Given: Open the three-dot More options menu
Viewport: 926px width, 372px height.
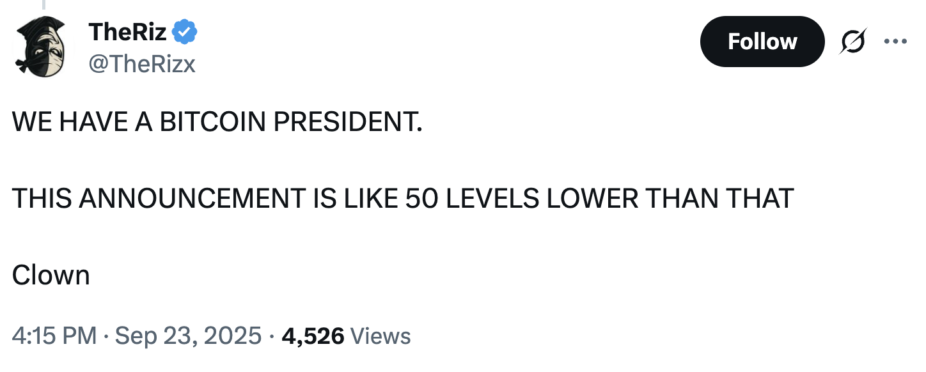Looking at the screenshot, I should coord(895,42).
